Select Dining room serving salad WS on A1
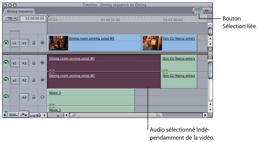 click(x=104, y=63)
